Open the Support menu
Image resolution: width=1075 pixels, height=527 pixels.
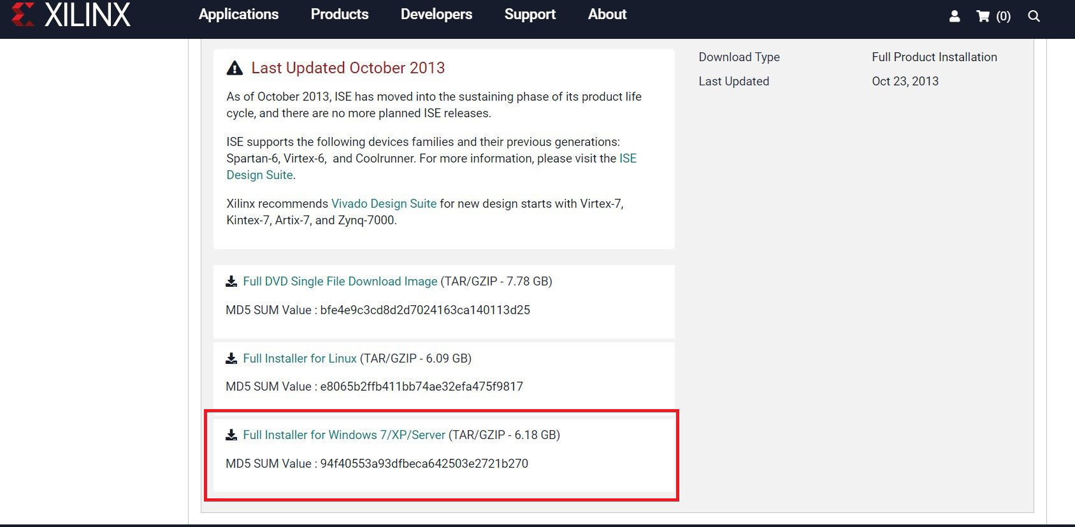[x=530, y=14]
